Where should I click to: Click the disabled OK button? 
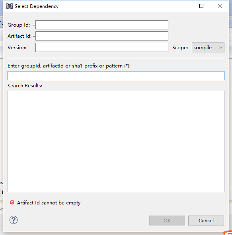click(x=167, y=220)
